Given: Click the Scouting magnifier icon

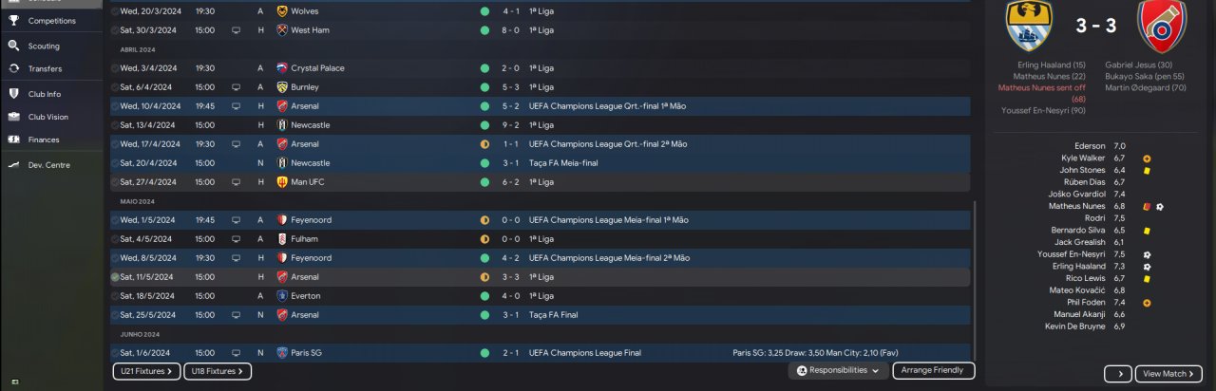Looking at the screenshot, I should [x=13, y=46].
